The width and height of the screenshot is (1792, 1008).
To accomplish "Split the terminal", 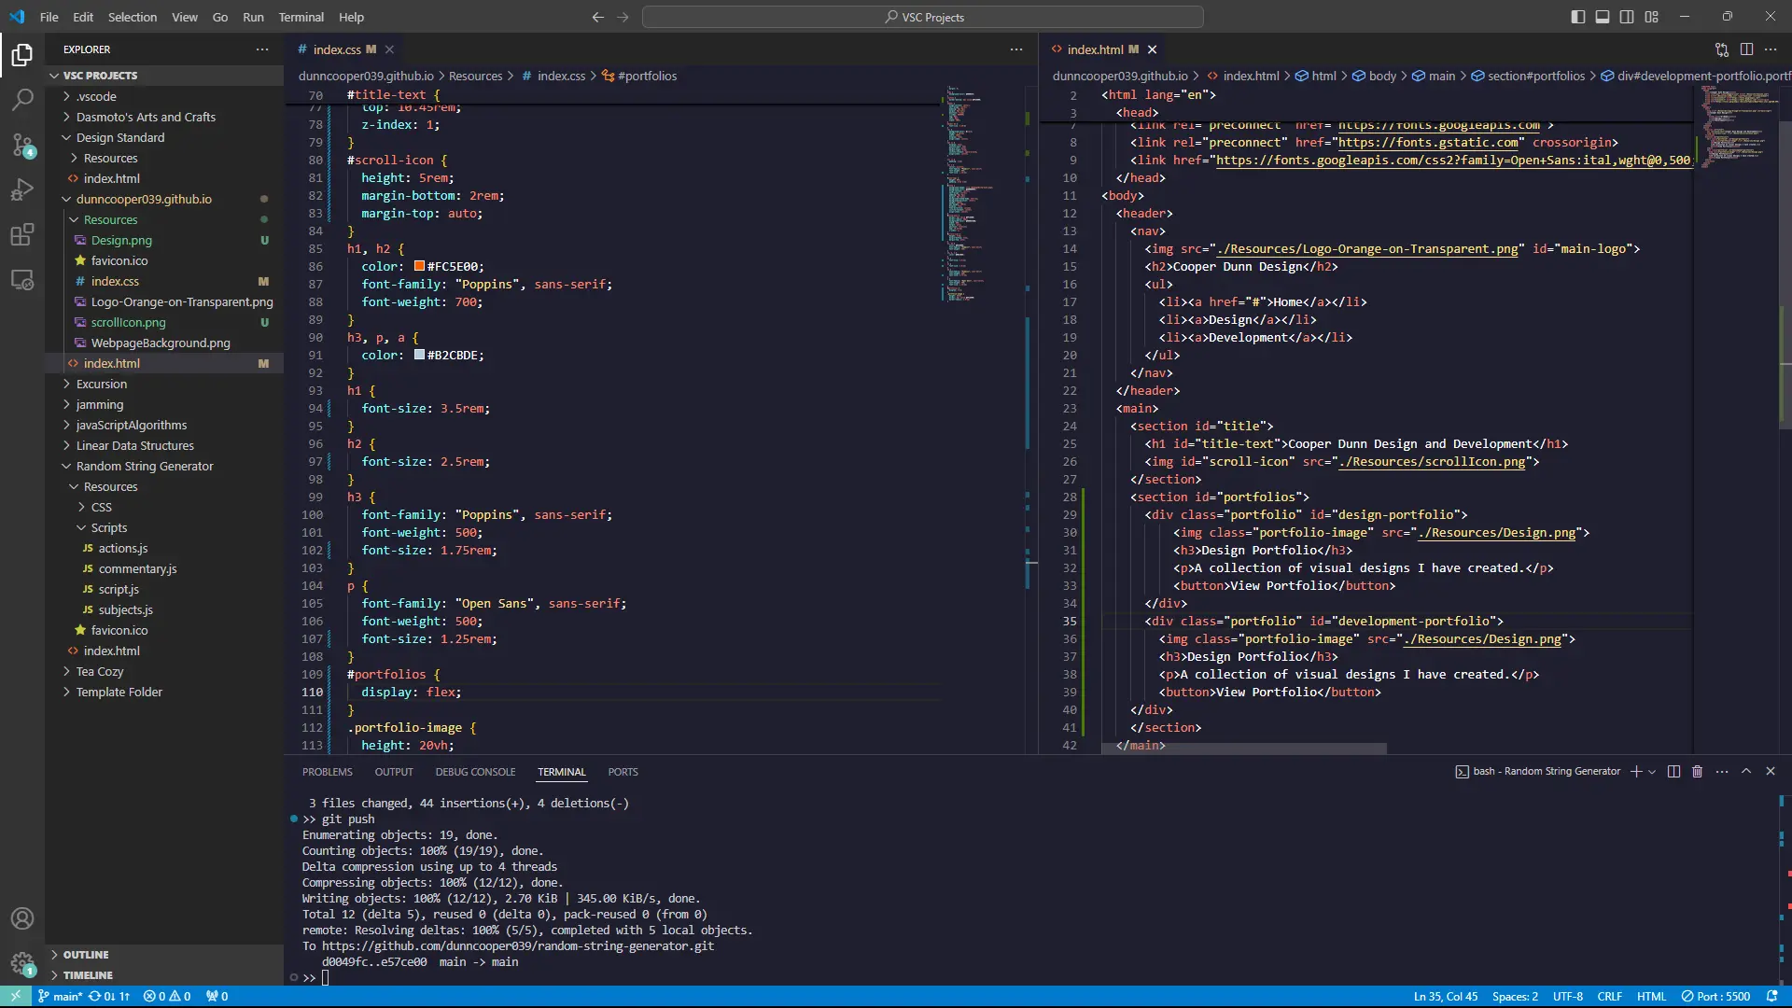I will (x=1673, y=772).
